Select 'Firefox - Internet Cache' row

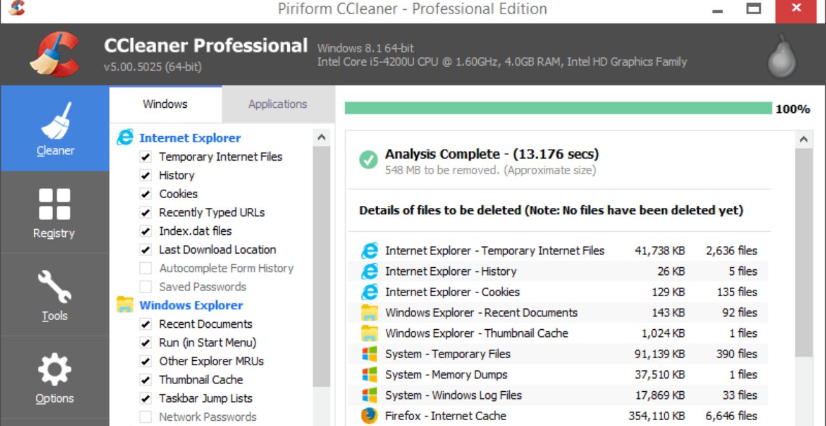[559, 416]
